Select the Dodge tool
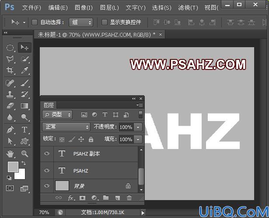The image size is (269, 218). (x=24, y=117)
